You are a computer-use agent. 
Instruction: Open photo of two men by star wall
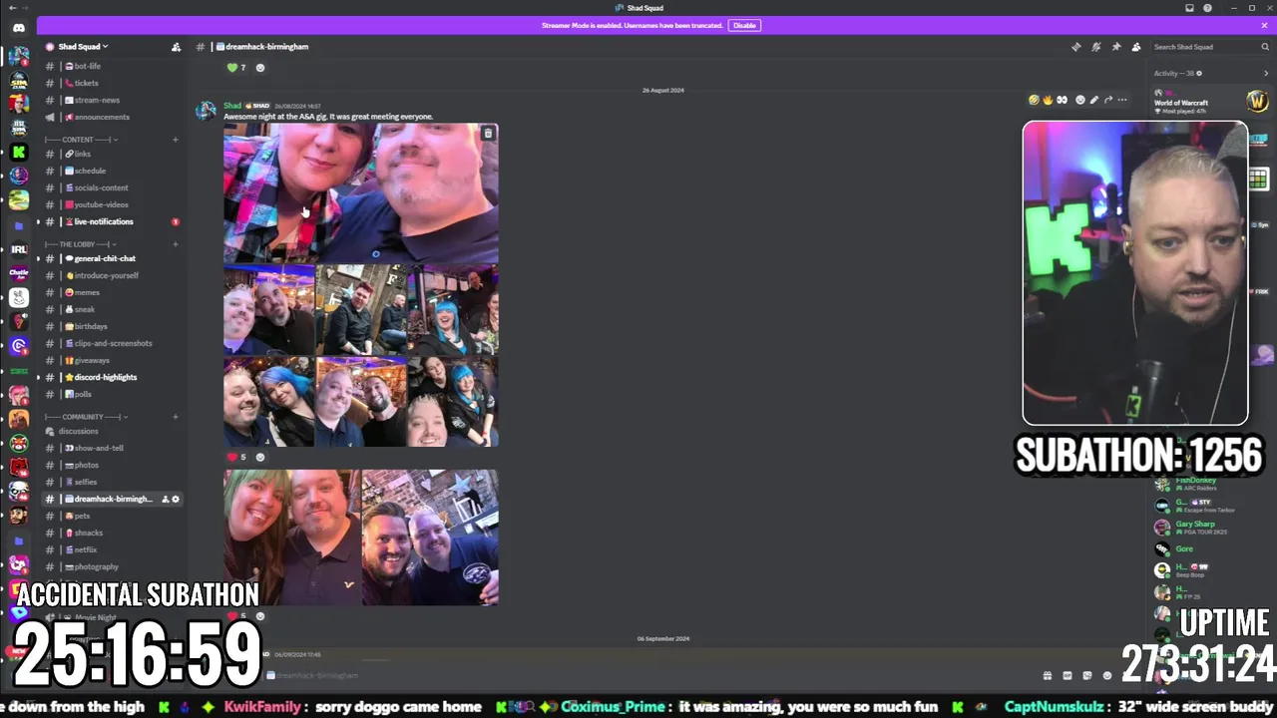[x=430, y=538]
